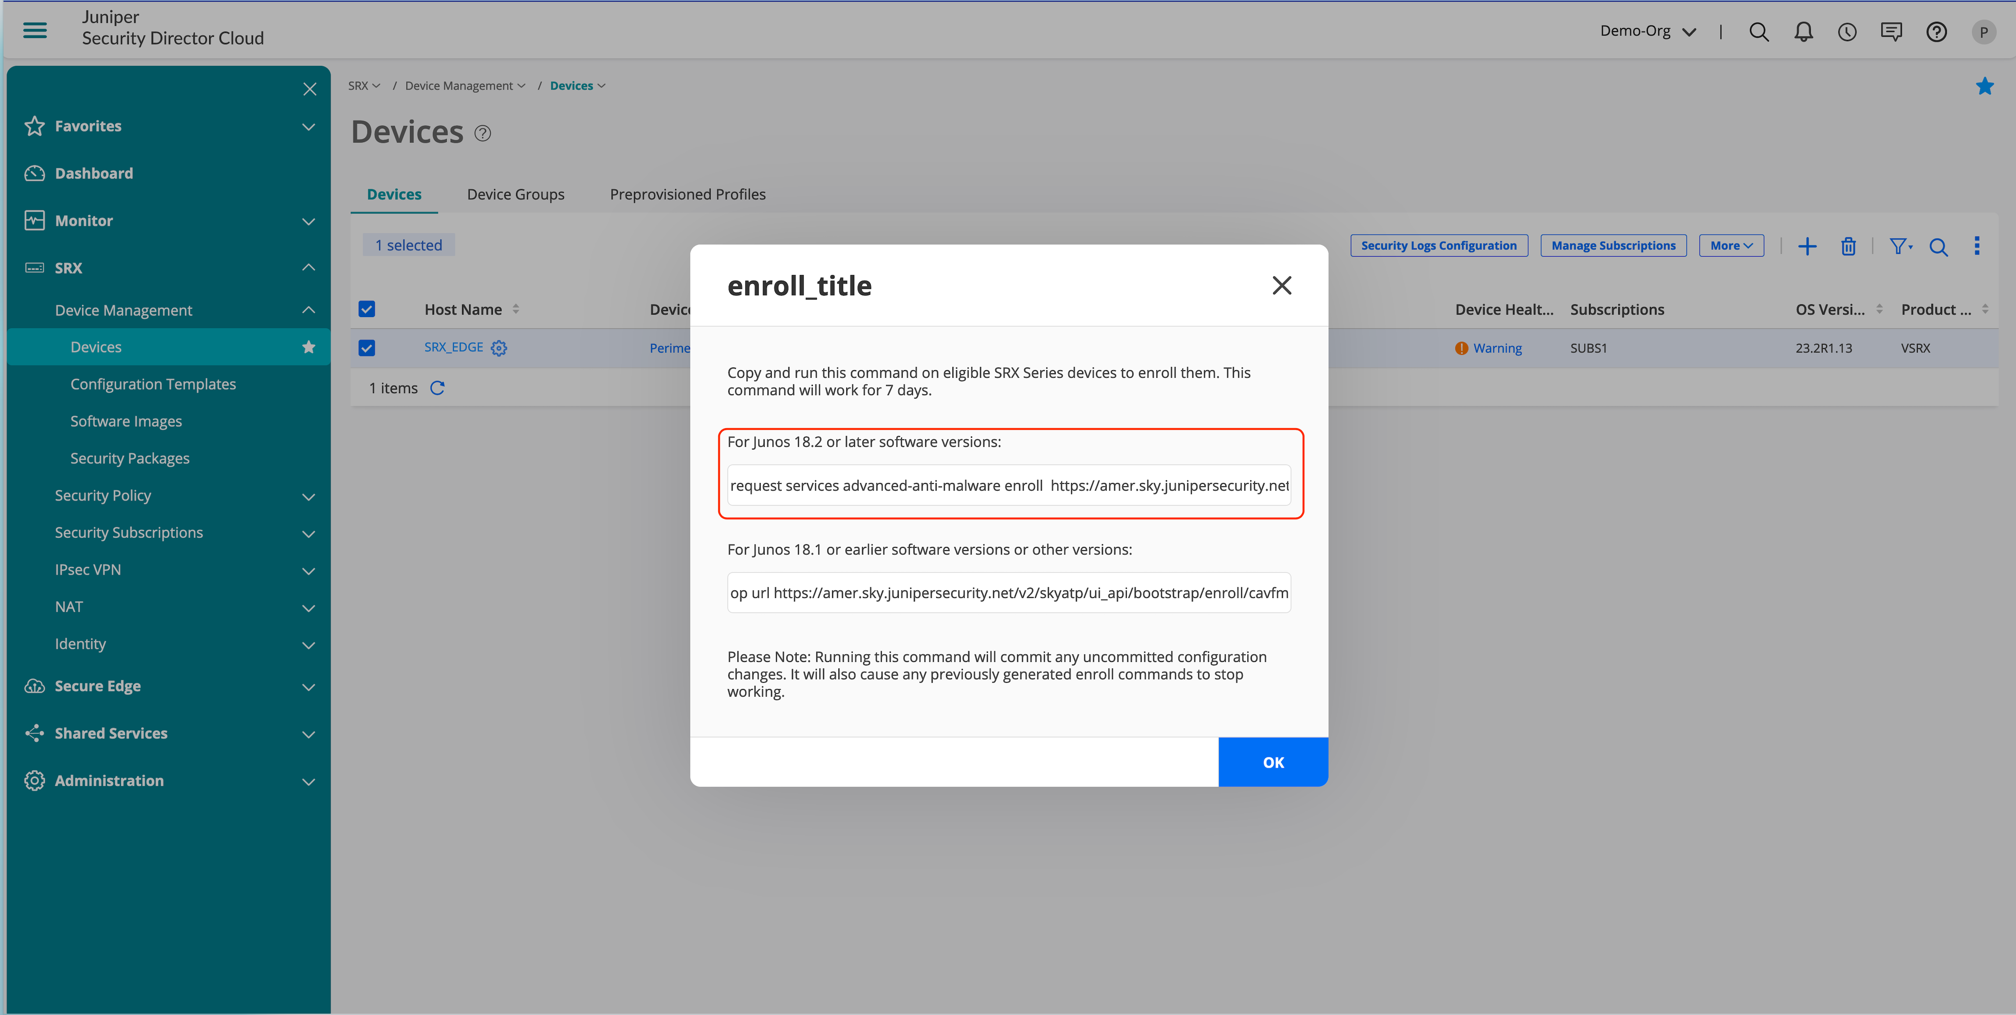Viewport: 2016px width, 1015px height.
Task: Uncheck the SRX_EDGE row checkbox
Action: click(366, 348)
